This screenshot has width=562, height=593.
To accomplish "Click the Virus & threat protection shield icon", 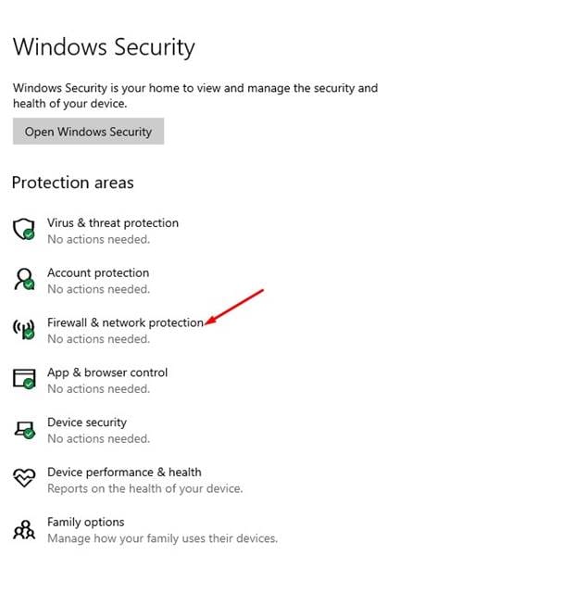I will 24,229.
